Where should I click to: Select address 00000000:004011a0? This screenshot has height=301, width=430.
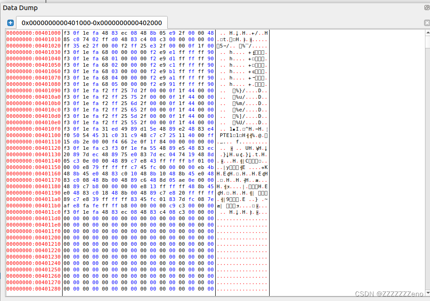33,199
